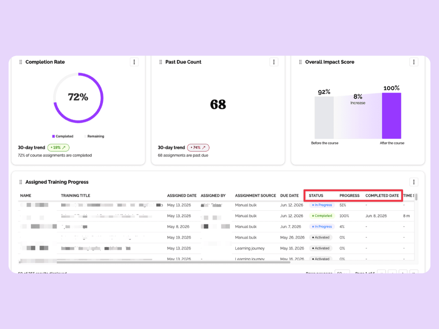This screenshot has height=329, width=439.
Task: Click the green 19% trend badge
Action: pyautogui.click(x=58, y=147)
